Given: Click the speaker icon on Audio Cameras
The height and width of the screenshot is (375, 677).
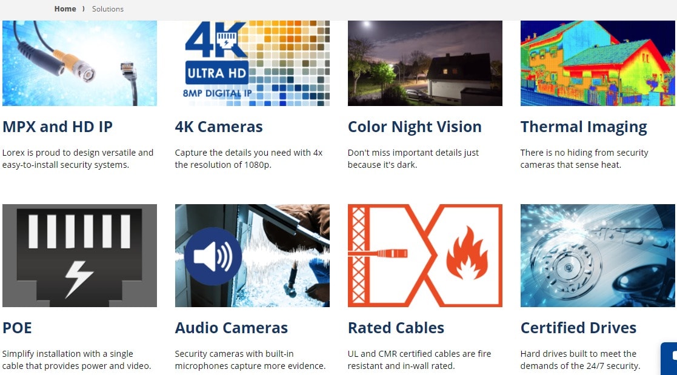Looking at the screenshot, I should pos(213,256).
